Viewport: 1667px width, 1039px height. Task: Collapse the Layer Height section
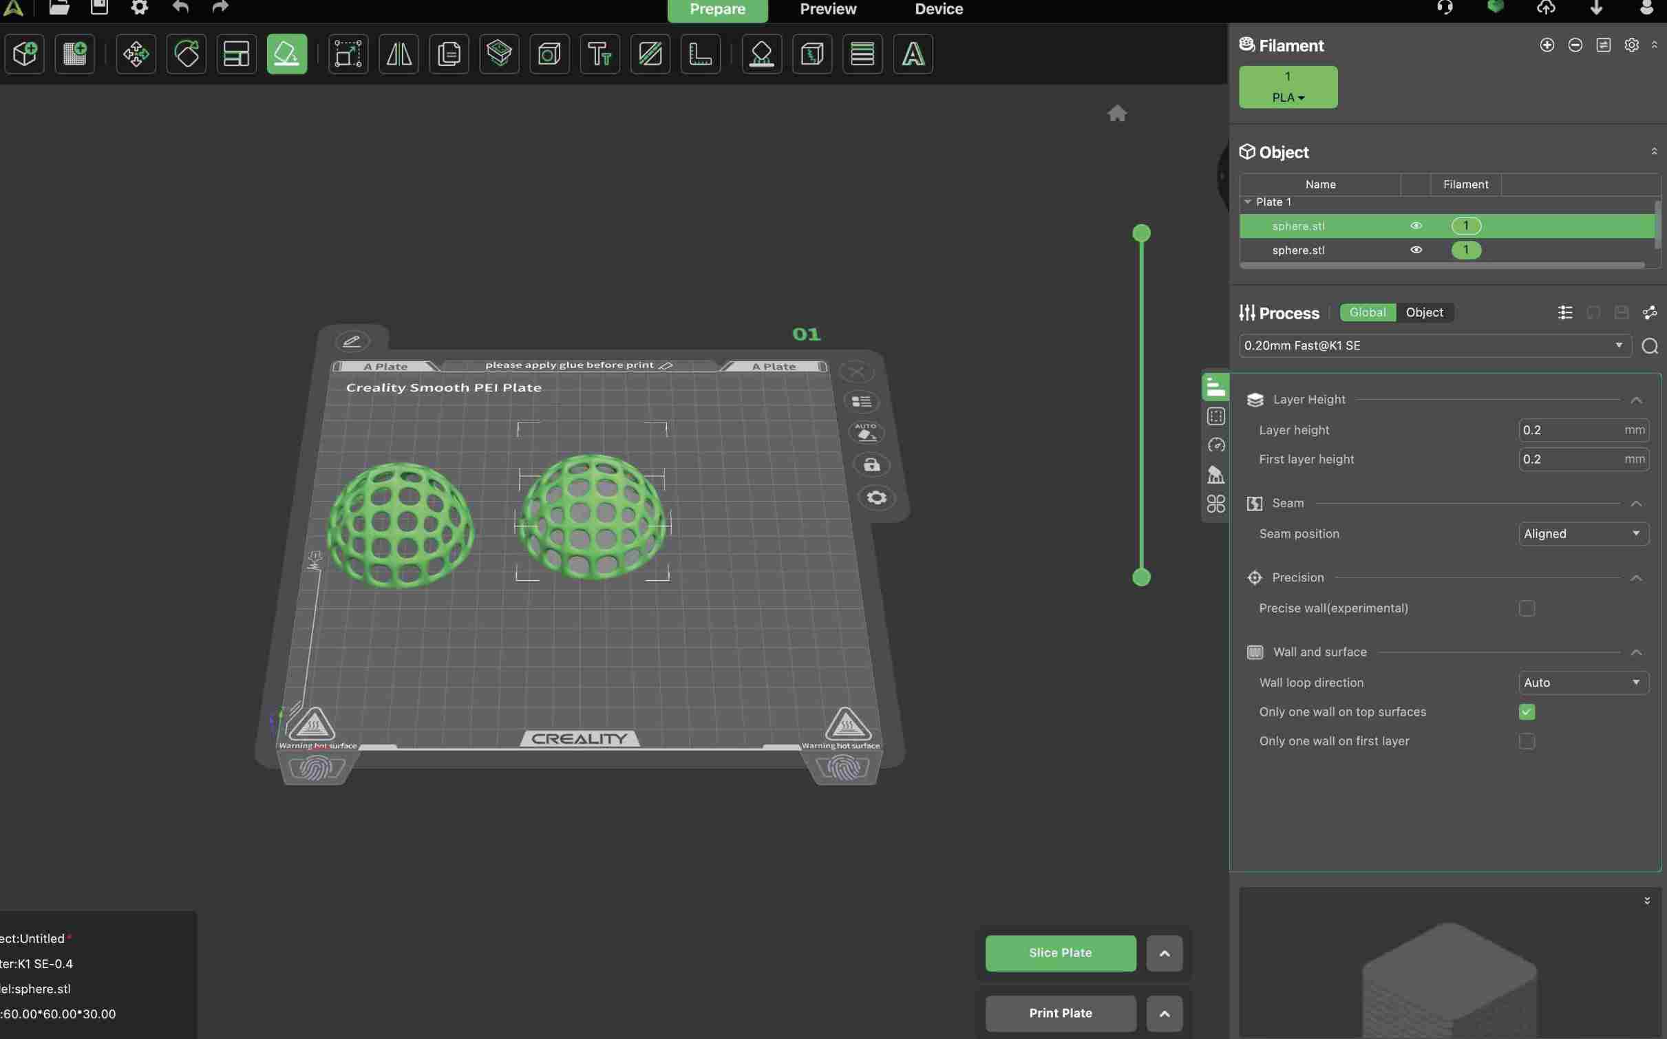(x=1637, y=400)
